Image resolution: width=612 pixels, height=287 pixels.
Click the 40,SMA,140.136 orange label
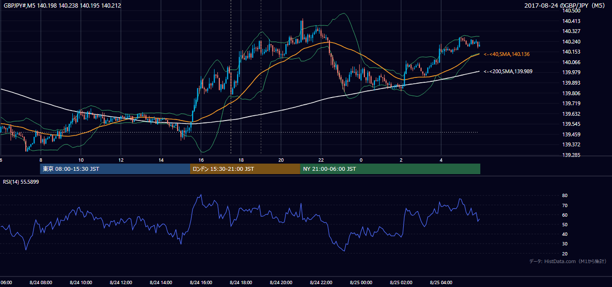click(506, 55)
